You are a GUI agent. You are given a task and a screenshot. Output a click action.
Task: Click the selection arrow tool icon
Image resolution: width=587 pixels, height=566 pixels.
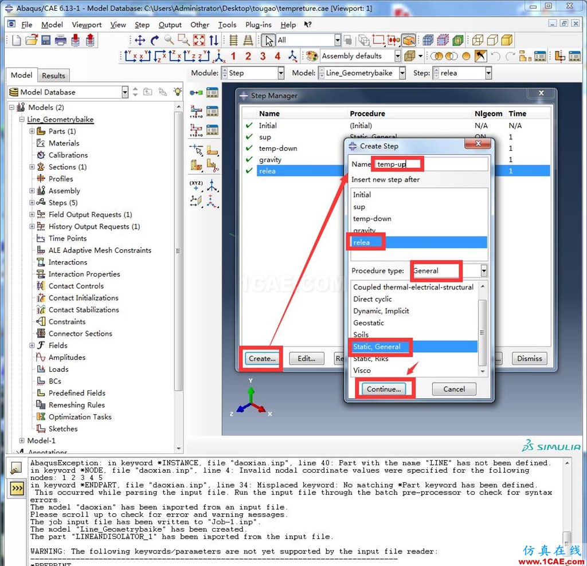click(268, 40)
